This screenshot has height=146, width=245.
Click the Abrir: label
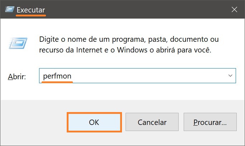click(x=17, y=76)
